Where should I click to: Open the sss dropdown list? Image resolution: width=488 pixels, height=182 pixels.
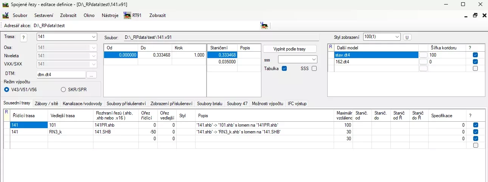[314, 60]
